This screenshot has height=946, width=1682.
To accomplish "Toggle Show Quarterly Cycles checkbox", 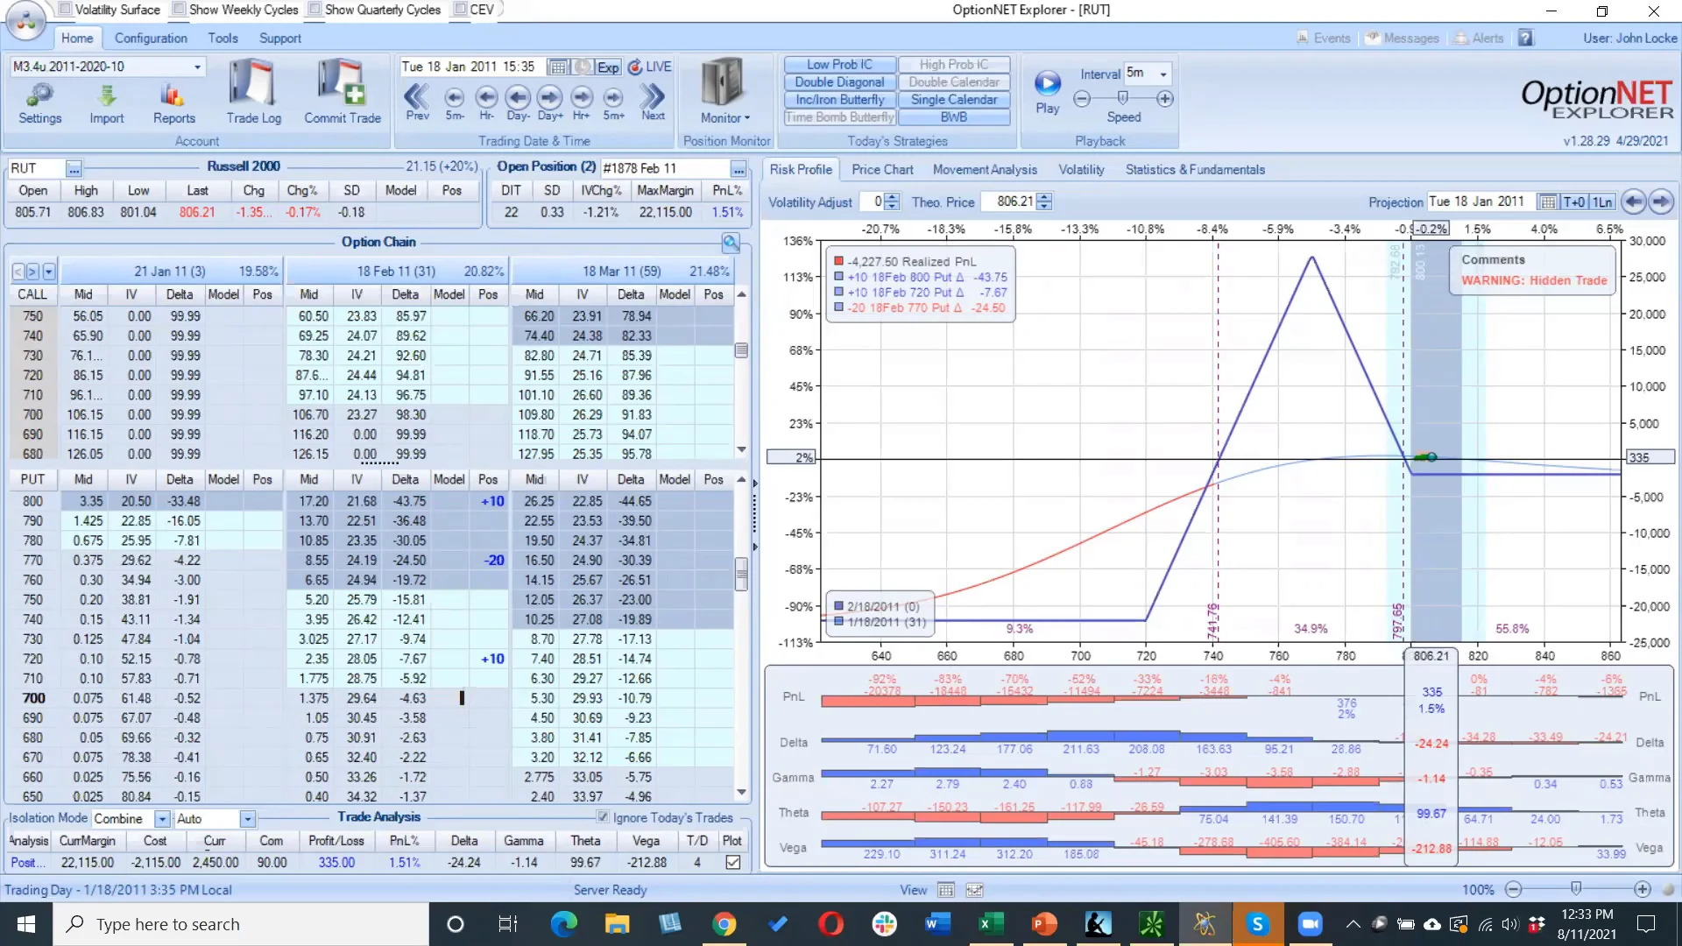I will (x=314, y=10).
